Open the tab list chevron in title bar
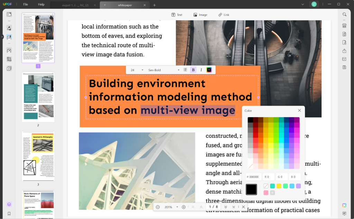This screenshot has width=354, height=219. pos(303,4)
